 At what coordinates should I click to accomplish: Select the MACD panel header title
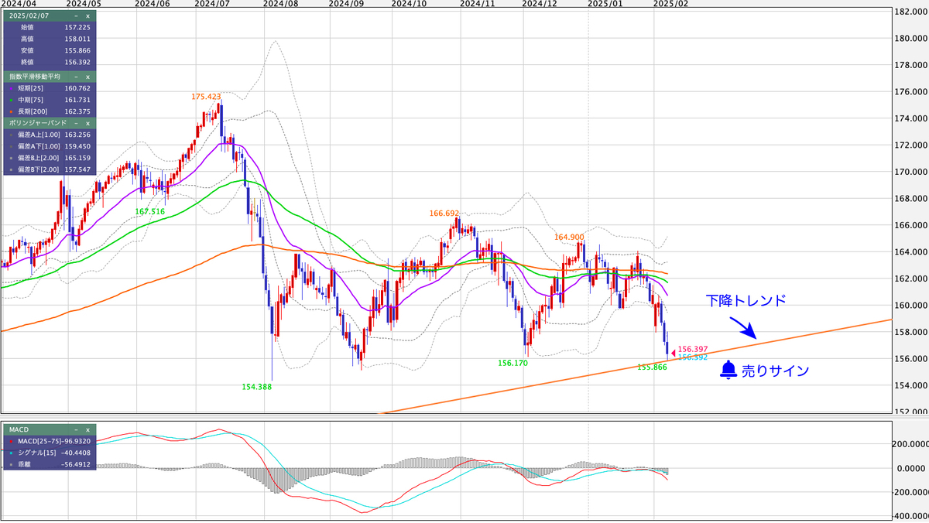click(x=18, y=428)
